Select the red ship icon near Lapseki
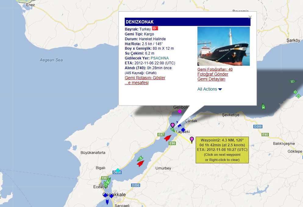The width and height of the screenshot is (303, 207). [x=168, y=138]
